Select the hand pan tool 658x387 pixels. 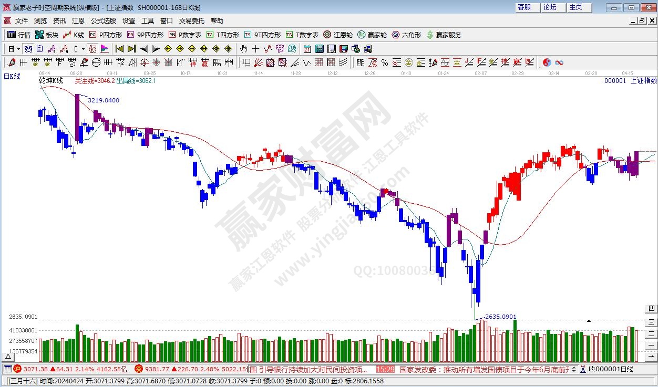coord(243,49)
